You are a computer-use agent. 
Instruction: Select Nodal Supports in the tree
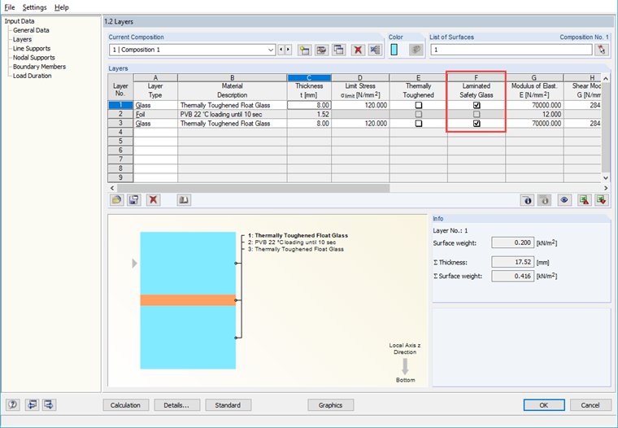[34, 58]
